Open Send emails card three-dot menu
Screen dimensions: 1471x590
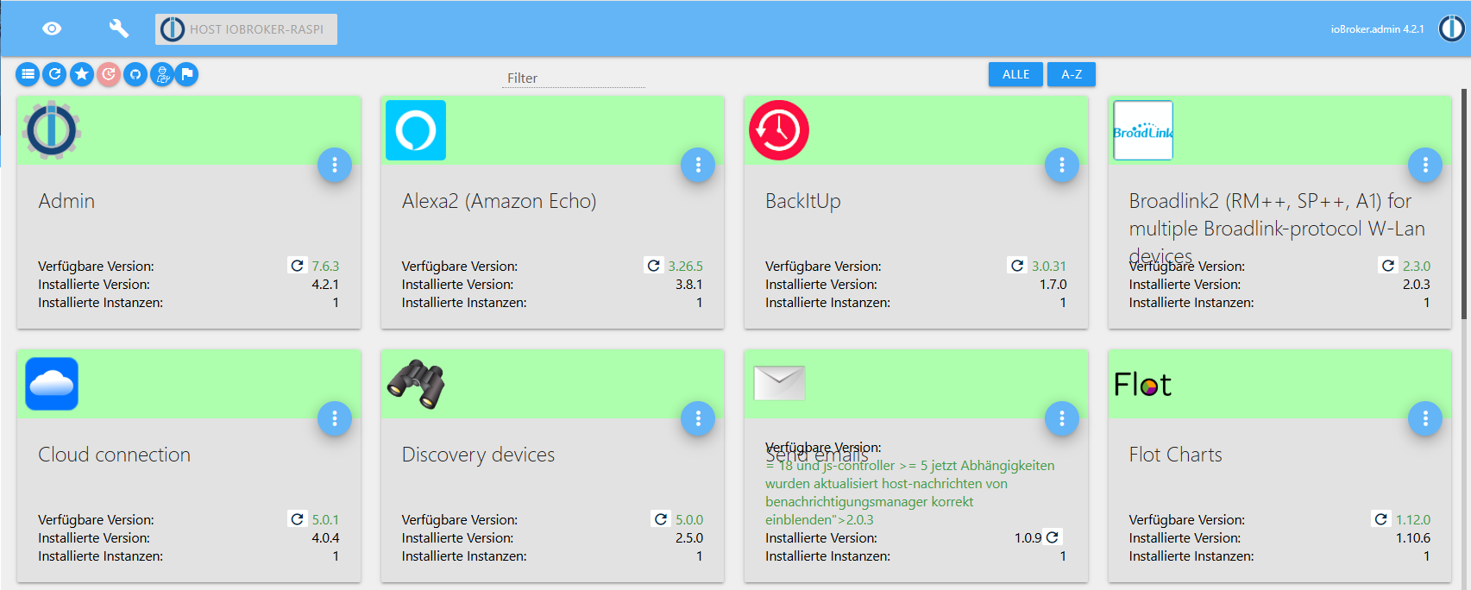(x=1062, y=418)
